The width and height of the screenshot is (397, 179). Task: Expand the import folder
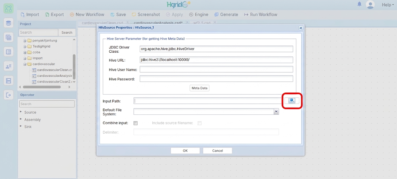pos(25,58)
